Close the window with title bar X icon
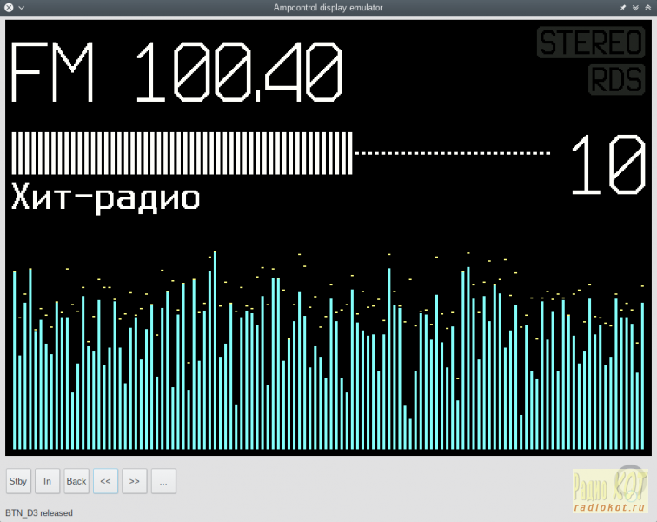This screenshot has width=657, height=522. point(9,7)
